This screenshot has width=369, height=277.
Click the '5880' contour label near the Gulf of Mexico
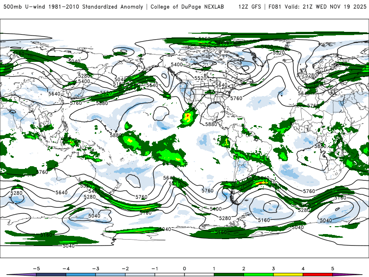point(211,124)
